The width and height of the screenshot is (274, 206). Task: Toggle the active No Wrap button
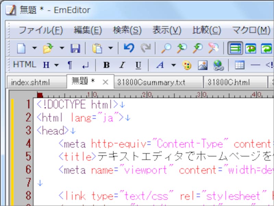(x=235, y=48)
